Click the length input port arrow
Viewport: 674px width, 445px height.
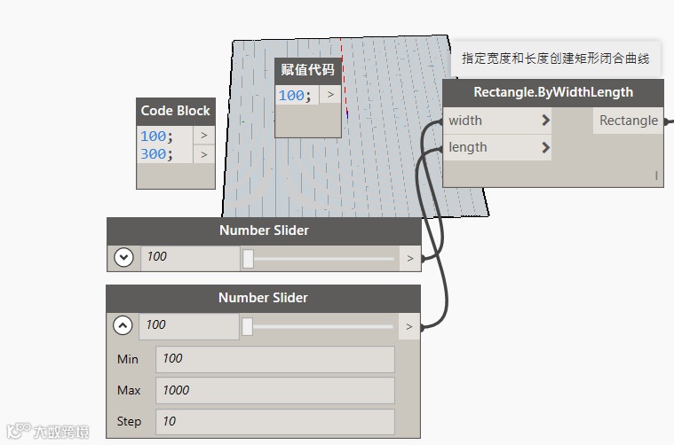point(545,148)
